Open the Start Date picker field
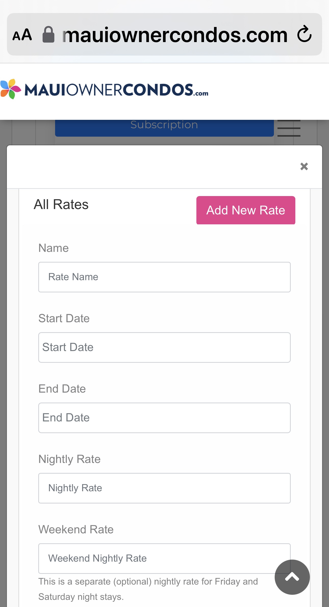This screenshot has width=329, height=607. click(164, 347)
